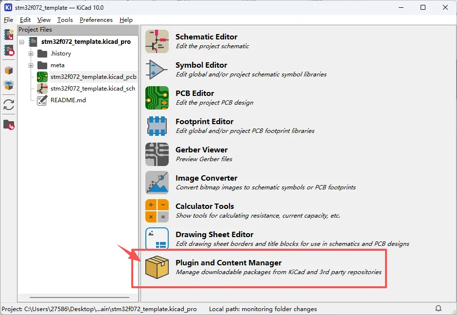Viewport: 457px width, 315px height.
Task: Open Footprint Editor icon
Action: click(157, 126)
